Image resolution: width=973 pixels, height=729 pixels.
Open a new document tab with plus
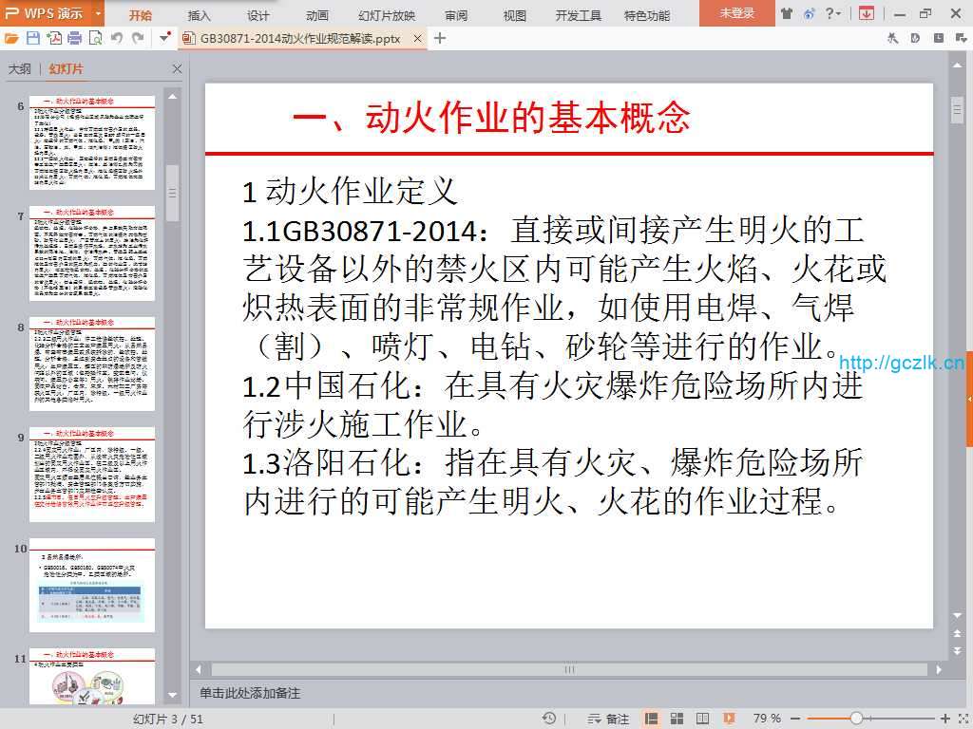tap(439, 38)
